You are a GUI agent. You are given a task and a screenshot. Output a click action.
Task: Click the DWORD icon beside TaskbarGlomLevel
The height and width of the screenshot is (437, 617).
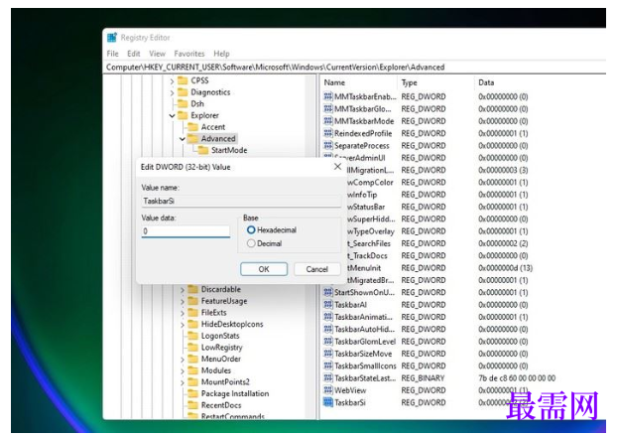click(327, 341)
